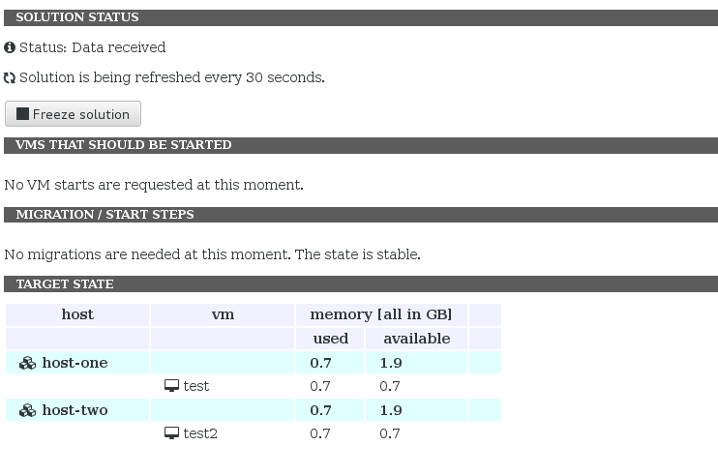Select the test VM entry

pos(196,386)
